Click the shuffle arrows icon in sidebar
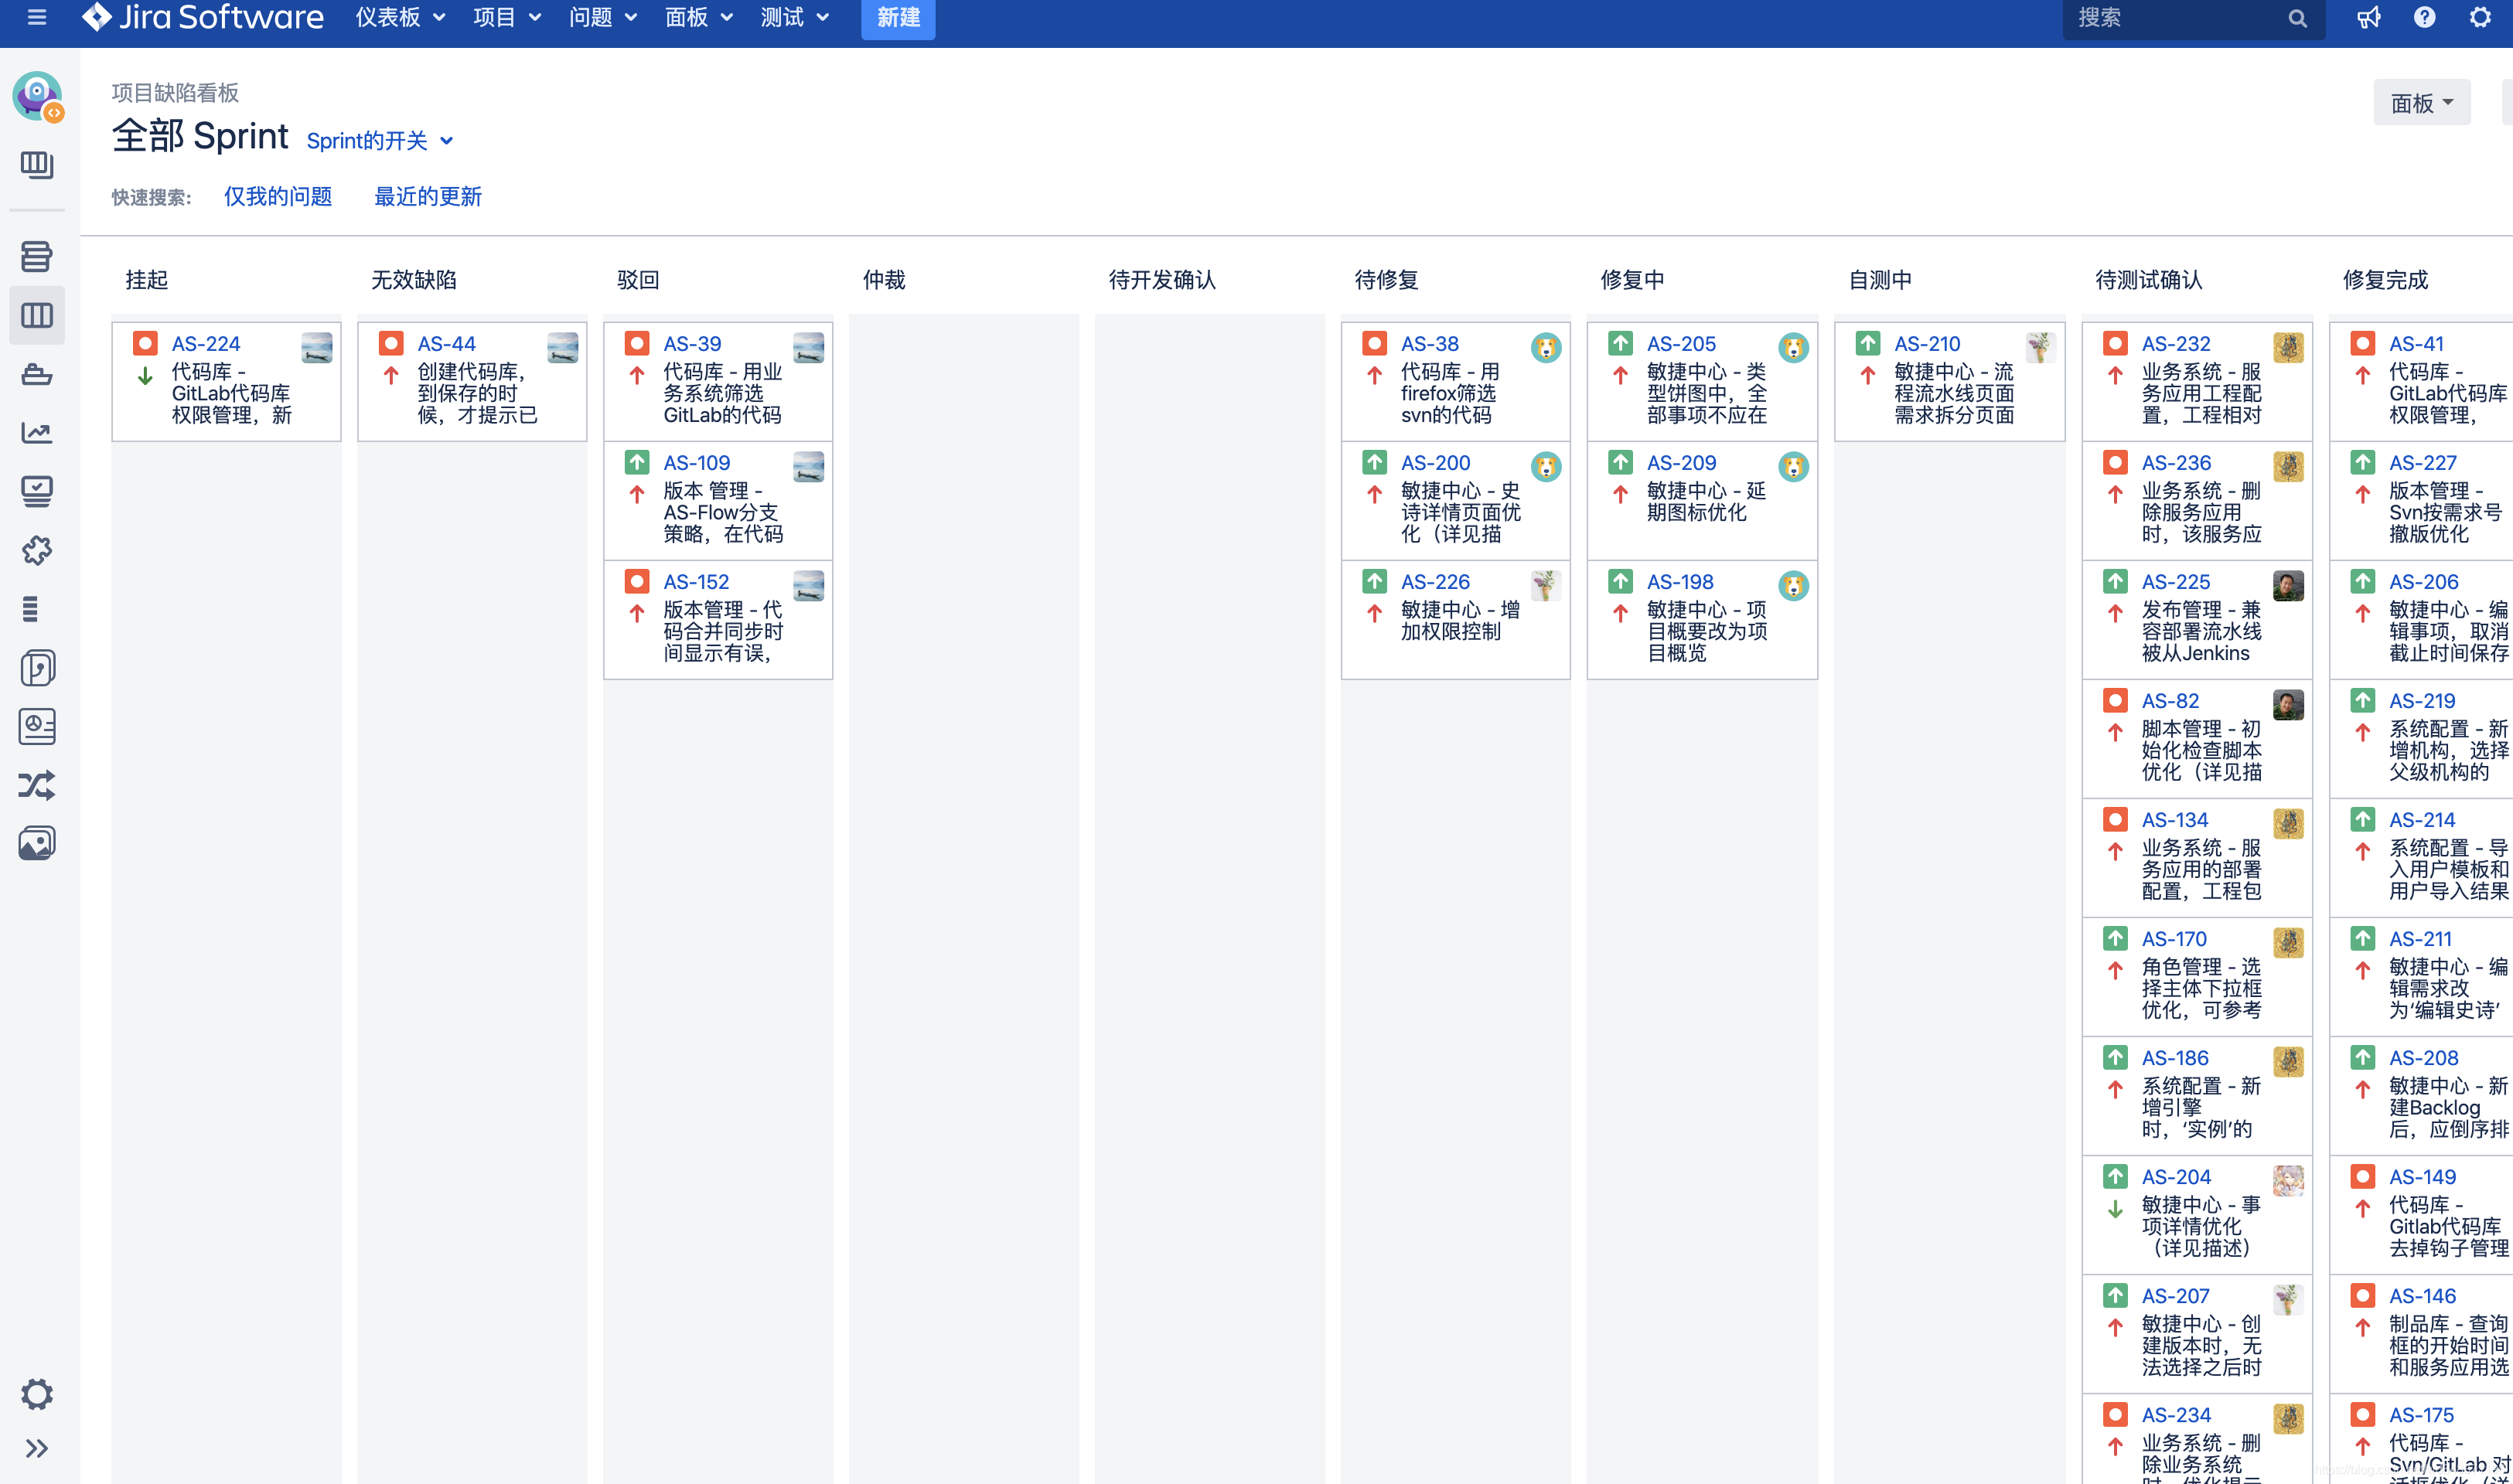This screenshot has height=1484, width=2513. pyautogui.click(x=37, y=785)
